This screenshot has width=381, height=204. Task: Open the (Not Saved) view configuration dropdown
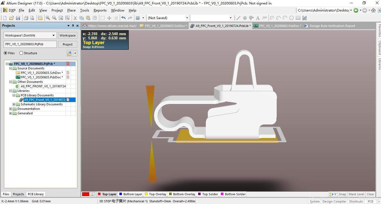pos(187,18)
